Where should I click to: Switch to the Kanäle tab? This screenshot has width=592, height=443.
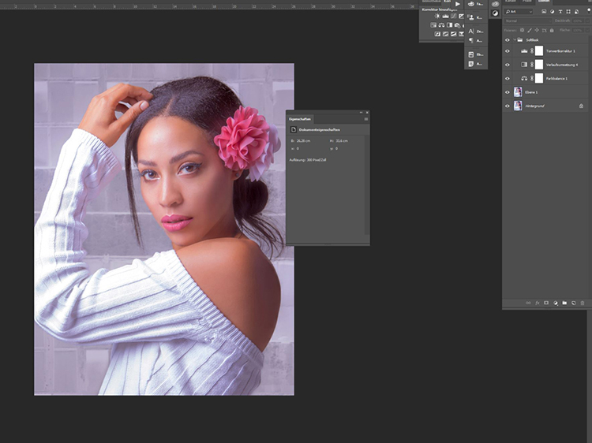point(511,2)
